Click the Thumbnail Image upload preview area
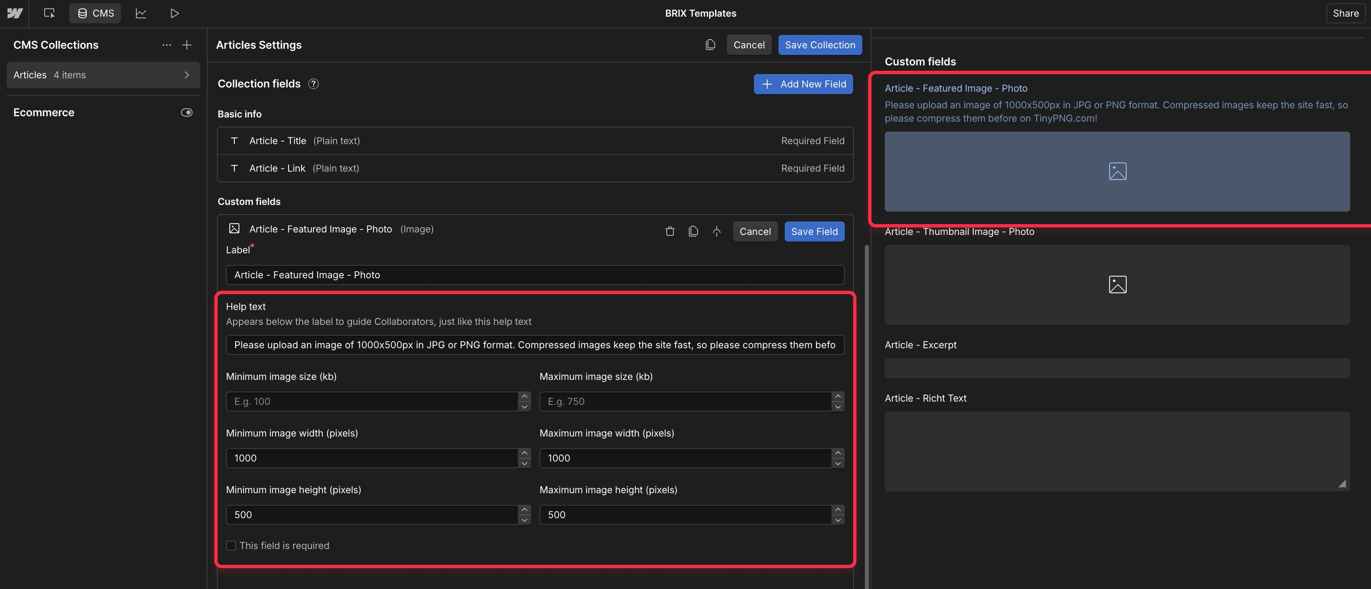The image size is (1371, 589). coord(1117,285)
